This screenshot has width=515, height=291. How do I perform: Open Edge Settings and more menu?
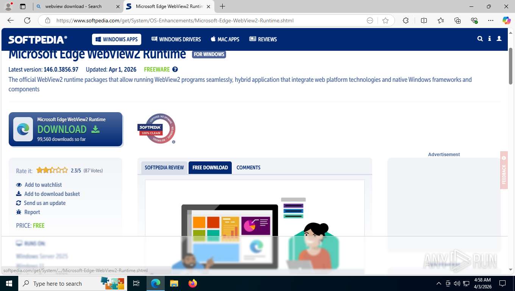coord(491,20)
